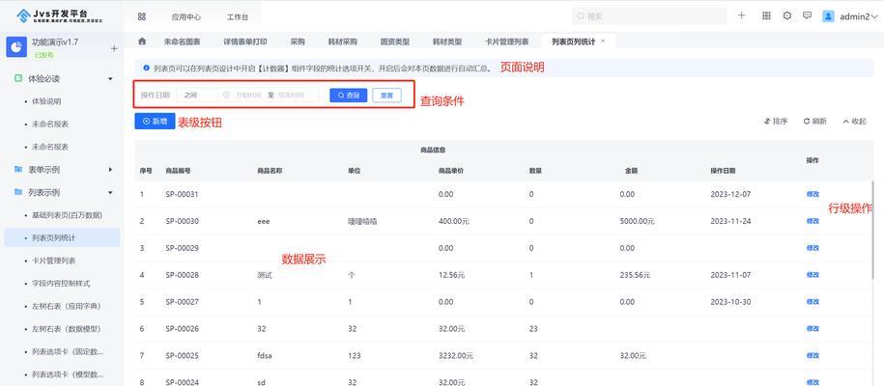This screenshot has width=884, height=386.
Task: Click the 表单示例 folder icon
Action: click(x=18, y=169)
